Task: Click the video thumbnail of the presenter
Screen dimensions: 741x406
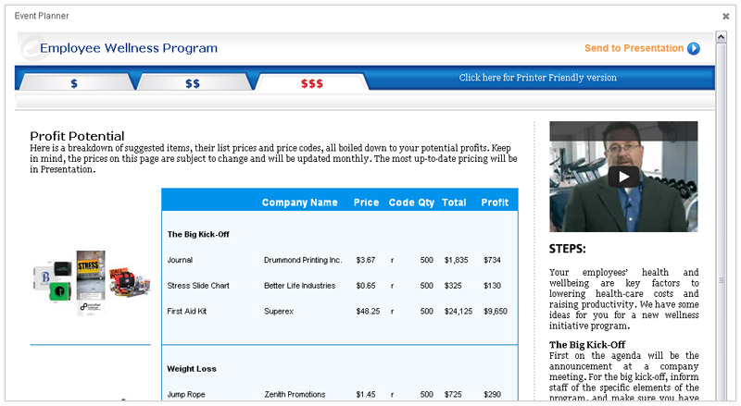Action: 623,177
